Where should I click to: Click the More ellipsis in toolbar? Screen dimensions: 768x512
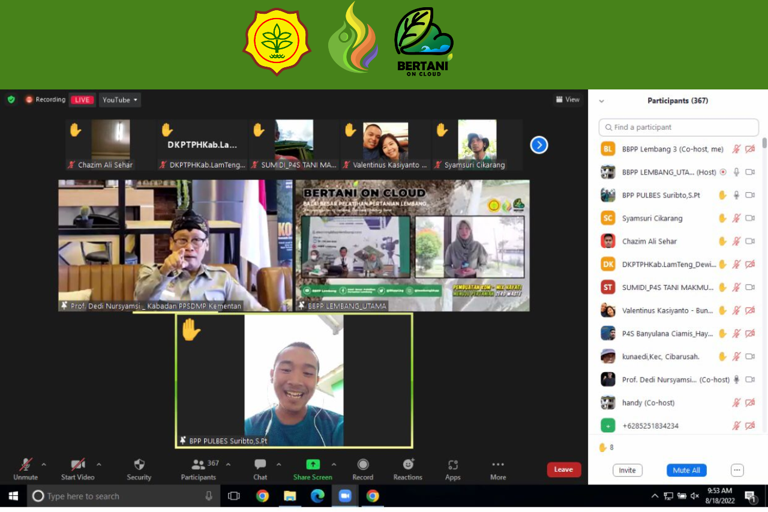(x=497, y=465)
